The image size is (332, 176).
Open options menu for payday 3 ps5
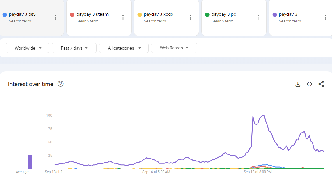click(x=56, y=17)
